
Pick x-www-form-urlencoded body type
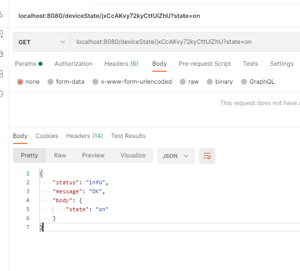pos(132,82)
